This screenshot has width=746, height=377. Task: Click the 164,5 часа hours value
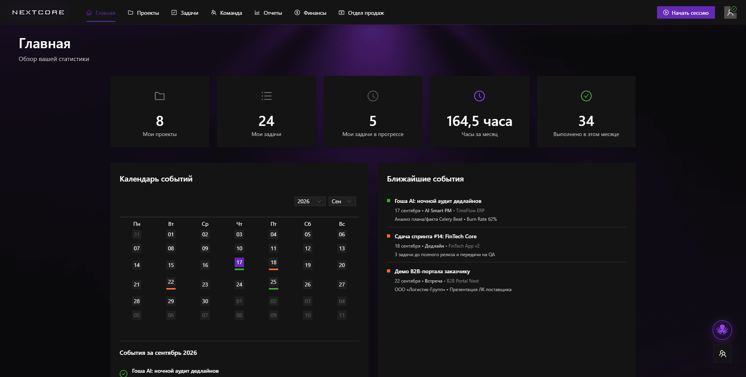(x=479, y=121)
